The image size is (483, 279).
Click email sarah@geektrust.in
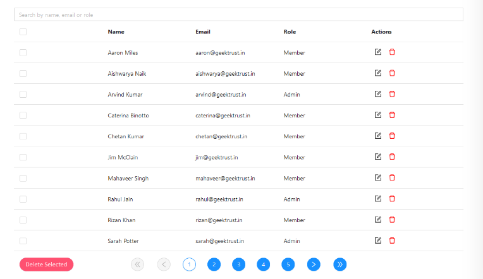tap(219, 241)
